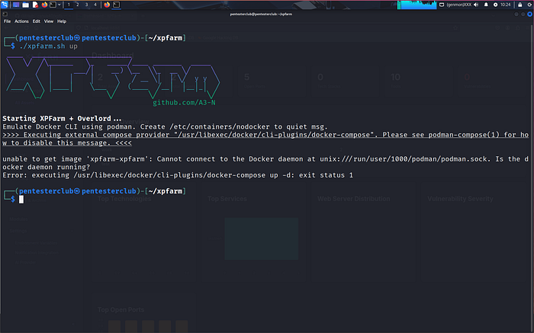Click the CPU usage graph in panel
The width and height of the screenshot is (534, 333).
click(417, 5)
